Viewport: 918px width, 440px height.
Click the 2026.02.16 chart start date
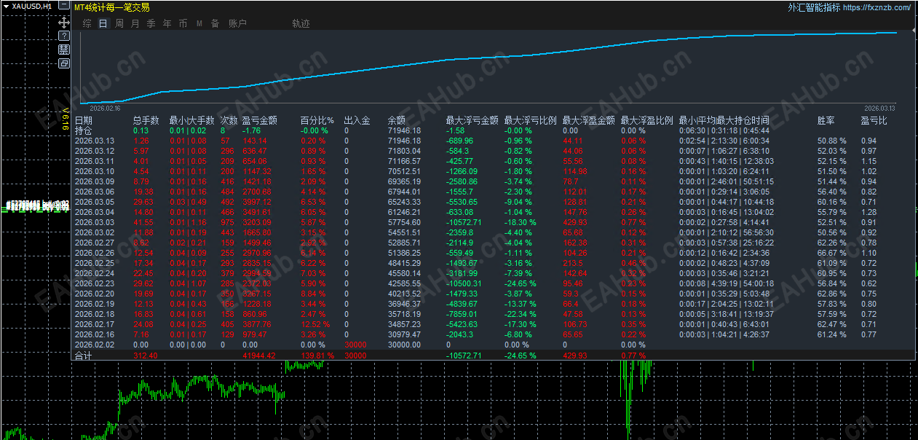pos(105,107)
